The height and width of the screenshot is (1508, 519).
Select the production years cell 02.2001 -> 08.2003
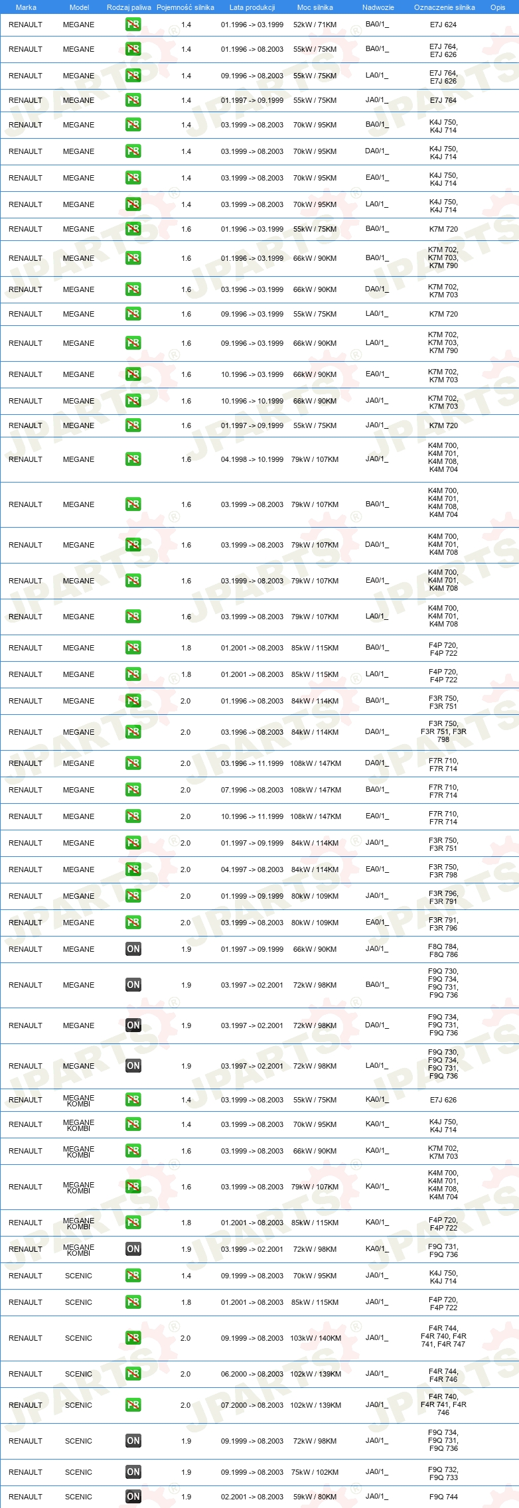pyautogui.click(x=252, y=1497)
